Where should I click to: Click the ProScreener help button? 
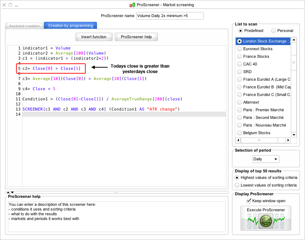pos(136,37)
